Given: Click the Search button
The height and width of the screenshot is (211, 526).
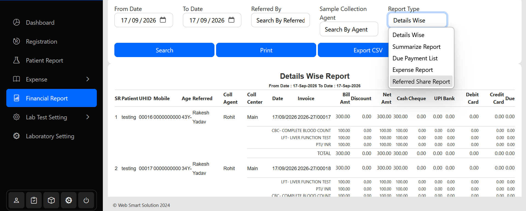Looking at the screenshot, I should 164,50.
